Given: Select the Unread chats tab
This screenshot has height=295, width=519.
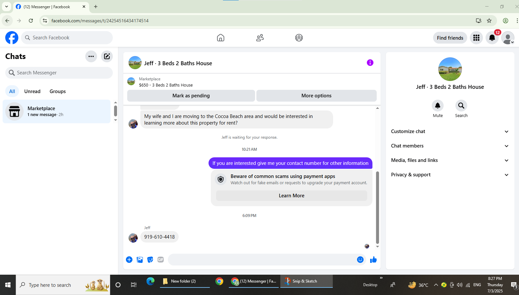Looking at the screenshot, I should tap(32, 91).
